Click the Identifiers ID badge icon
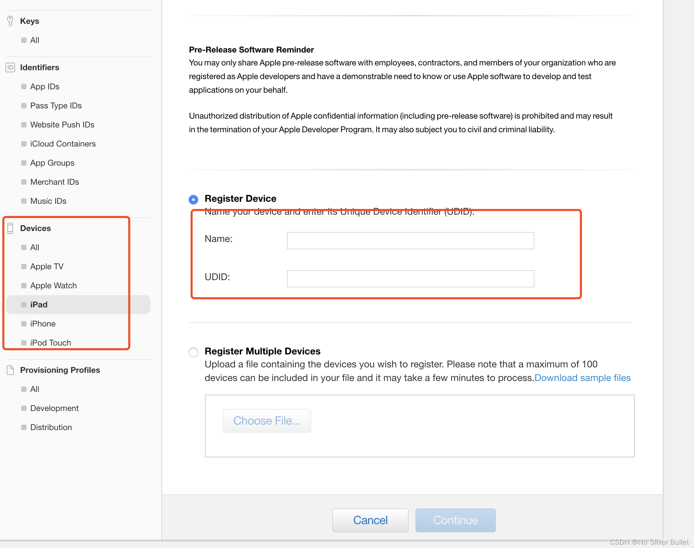This screenshot has width=694, height=548. point(10,67)
